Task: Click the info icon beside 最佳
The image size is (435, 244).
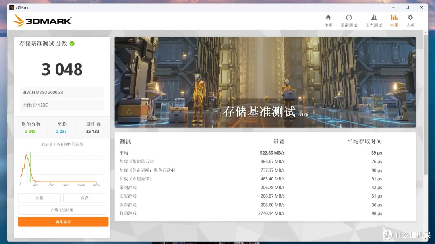Action: (x=99, y=124)
